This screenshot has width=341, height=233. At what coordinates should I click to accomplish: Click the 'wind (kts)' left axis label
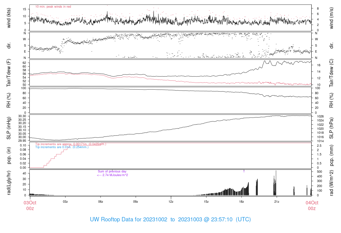(x=9, y=18)
